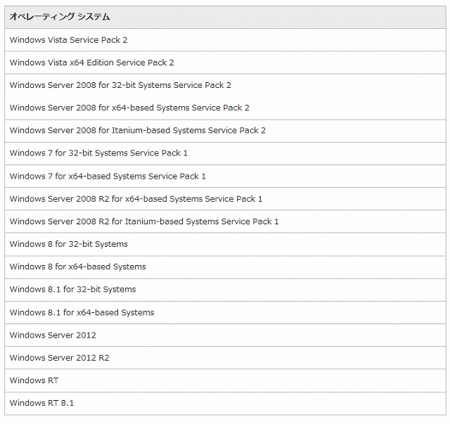Select the Windows RT row
This screenshot has height=424, width=450.
[225, 380]
